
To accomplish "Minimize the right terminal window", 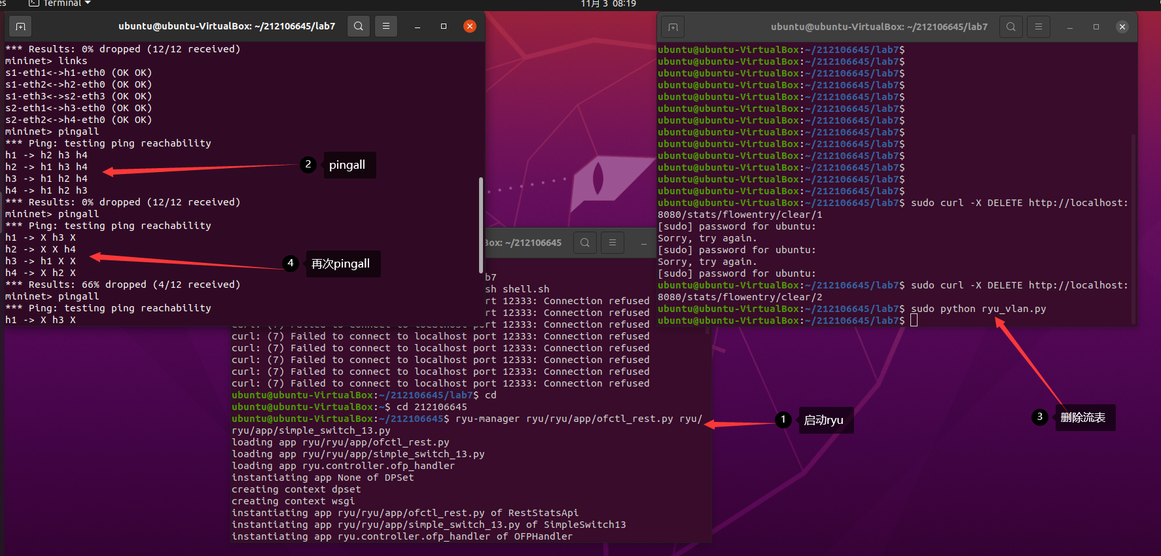I will coord(1070,27).
